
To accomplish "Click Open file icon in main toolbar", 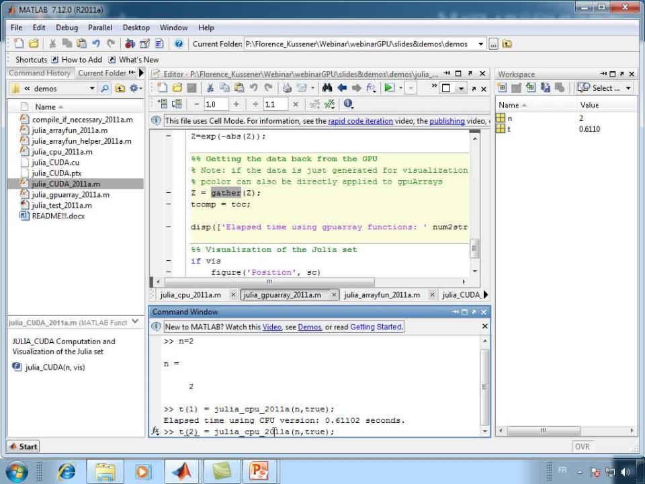I will click(x=34, y=44).
